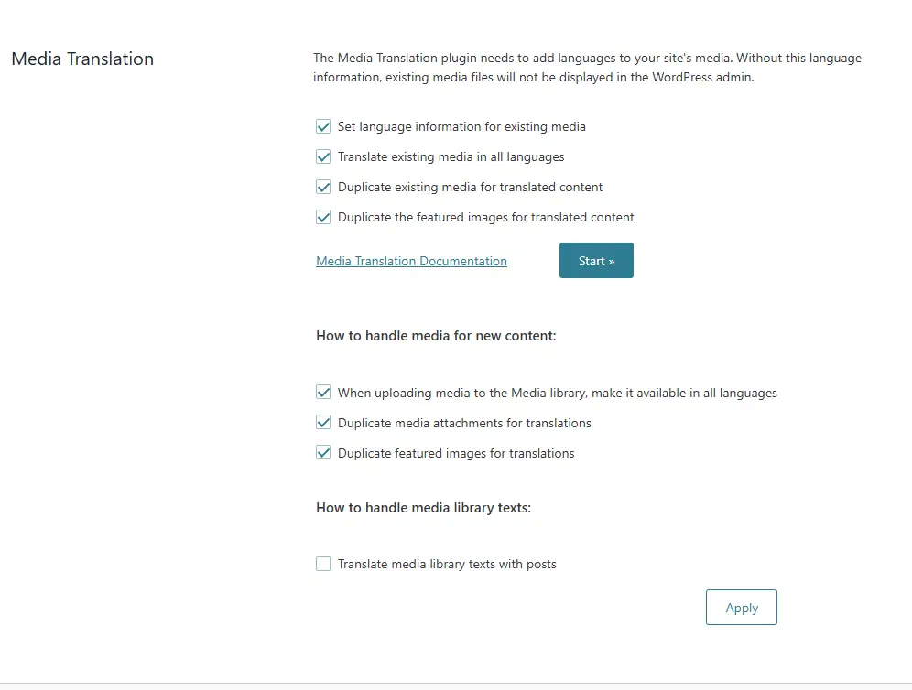Uncheck Set language information for existing media
The height and width of the screenshot is (690, 912).
click(x=323, y=126)
